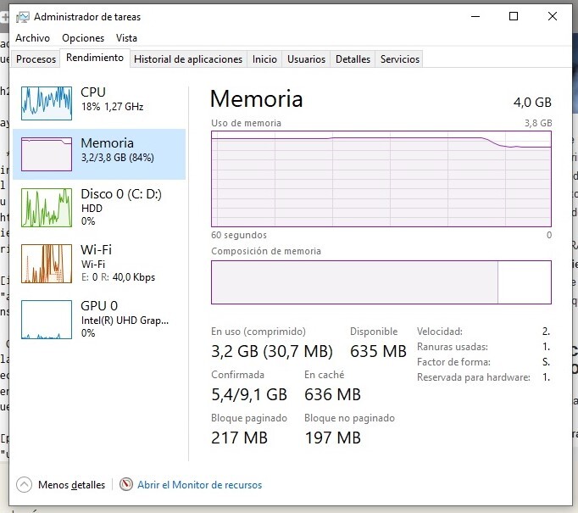Close the Administrador de tareas window
Screen dimensions: 578x513
tap(553, 17)
